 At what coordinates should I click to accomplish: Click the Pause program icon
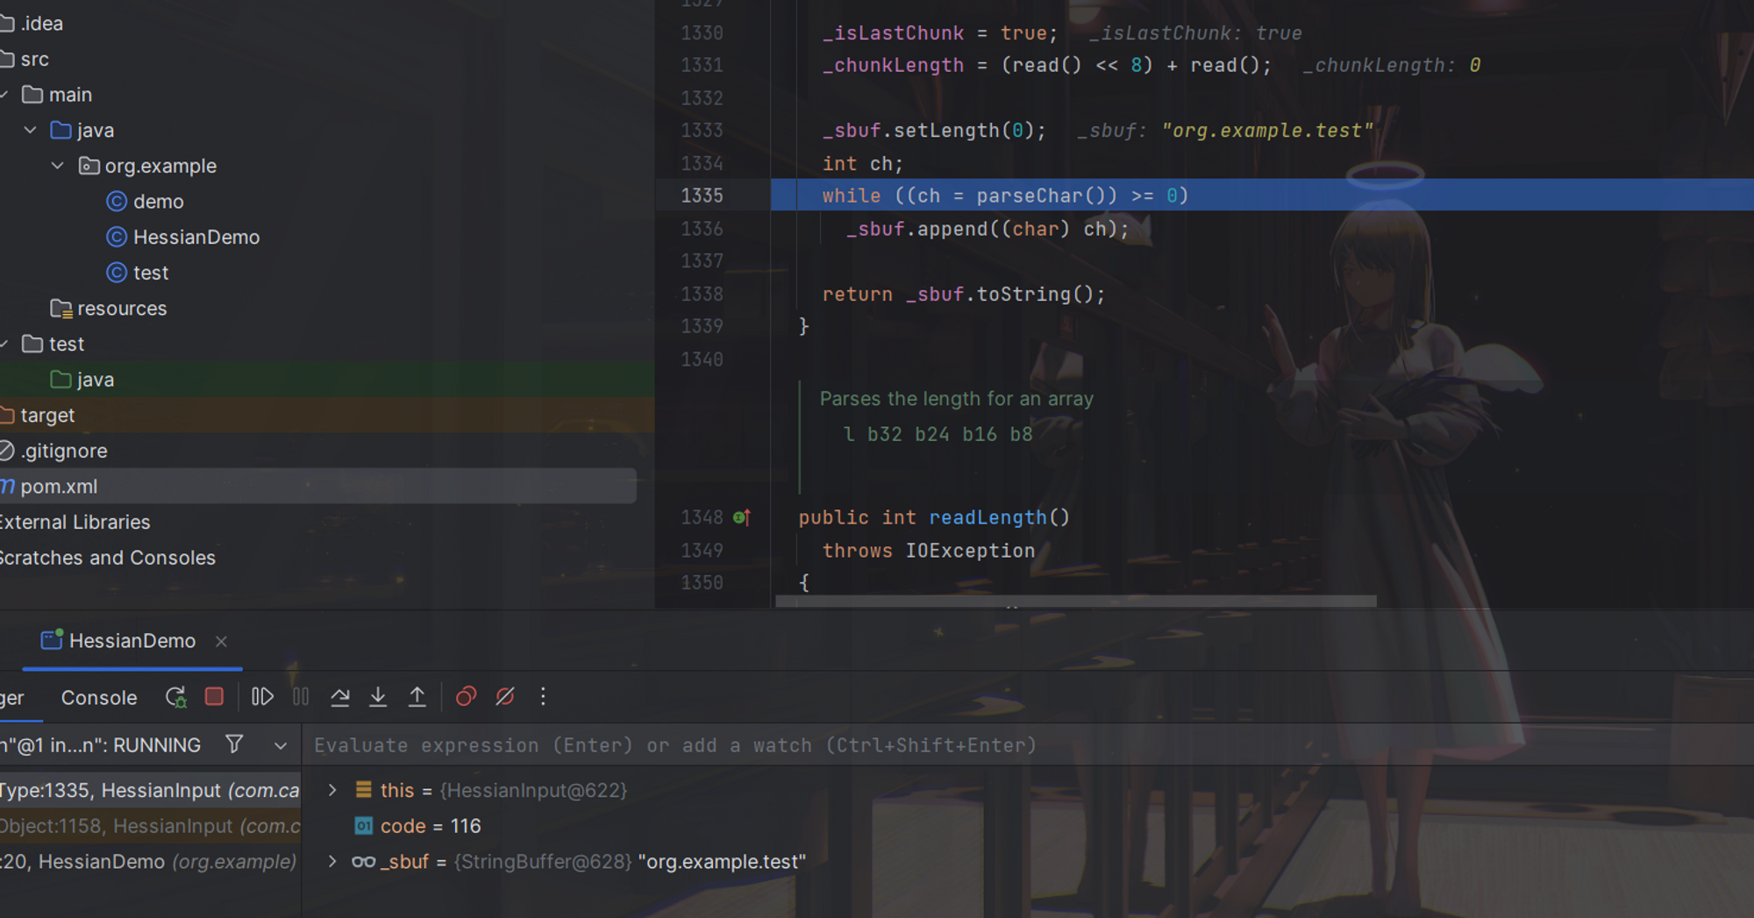(x=301, y=696)
